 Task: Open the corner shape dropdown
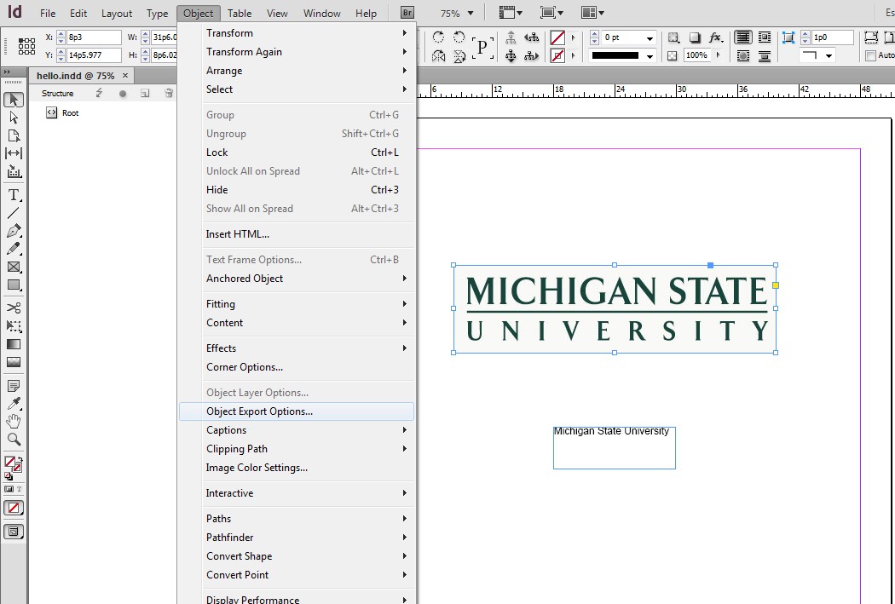tap(829, 56)
